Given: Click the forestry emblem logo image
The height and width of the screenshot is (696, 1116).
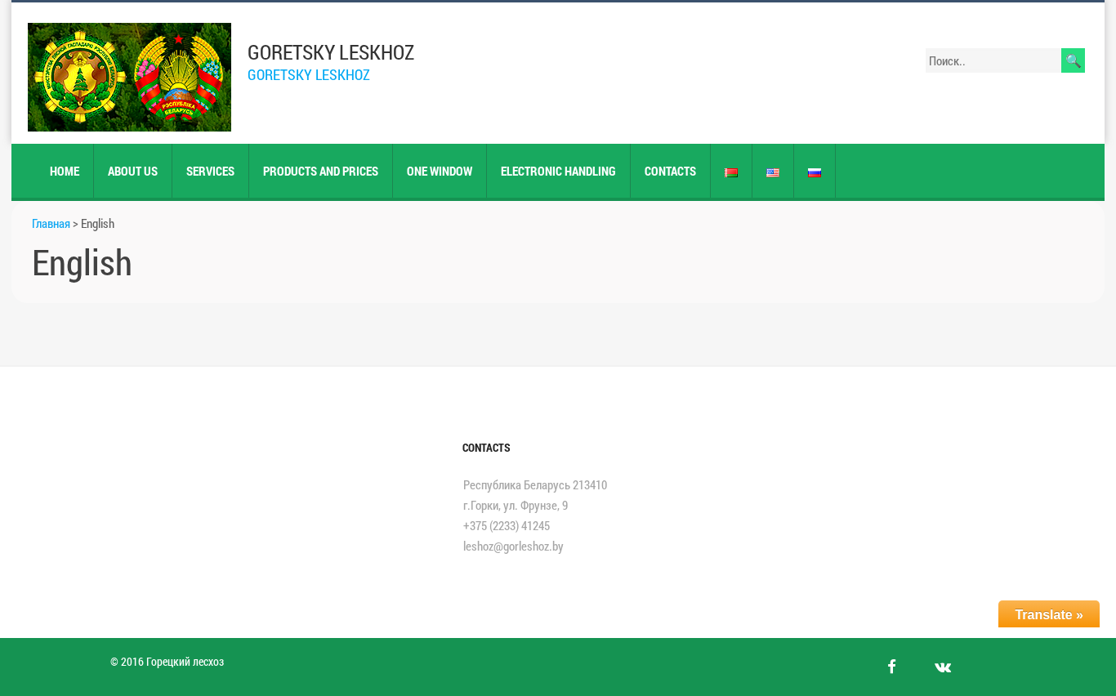Looking at the screenshot, I should [129, 77].
